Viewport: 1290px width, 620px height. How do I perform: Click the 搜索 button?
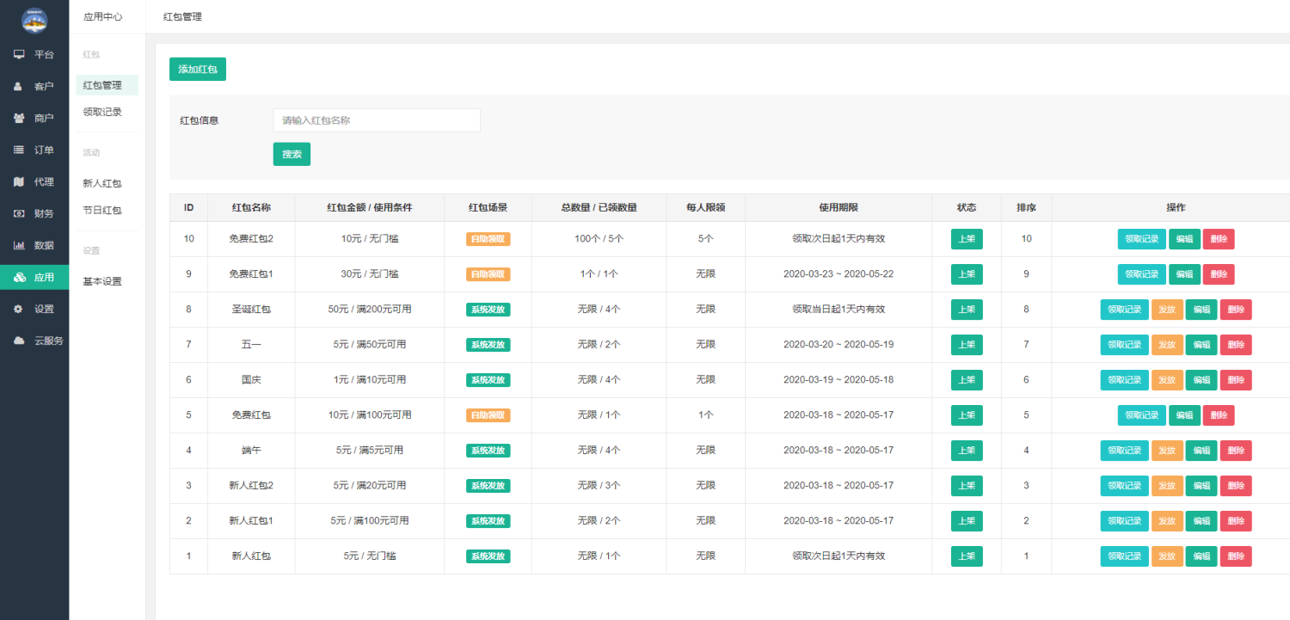point(292,154)
